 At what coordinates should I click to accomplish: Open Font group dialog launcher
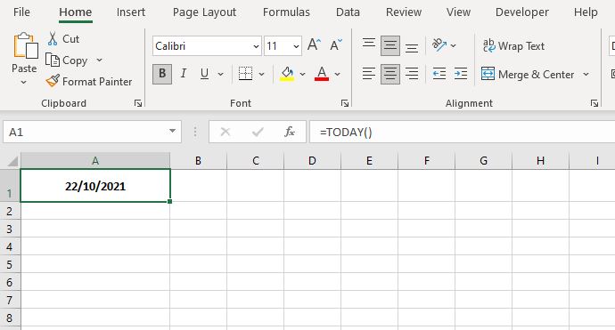pyautogui.click(x=345, y=103)
